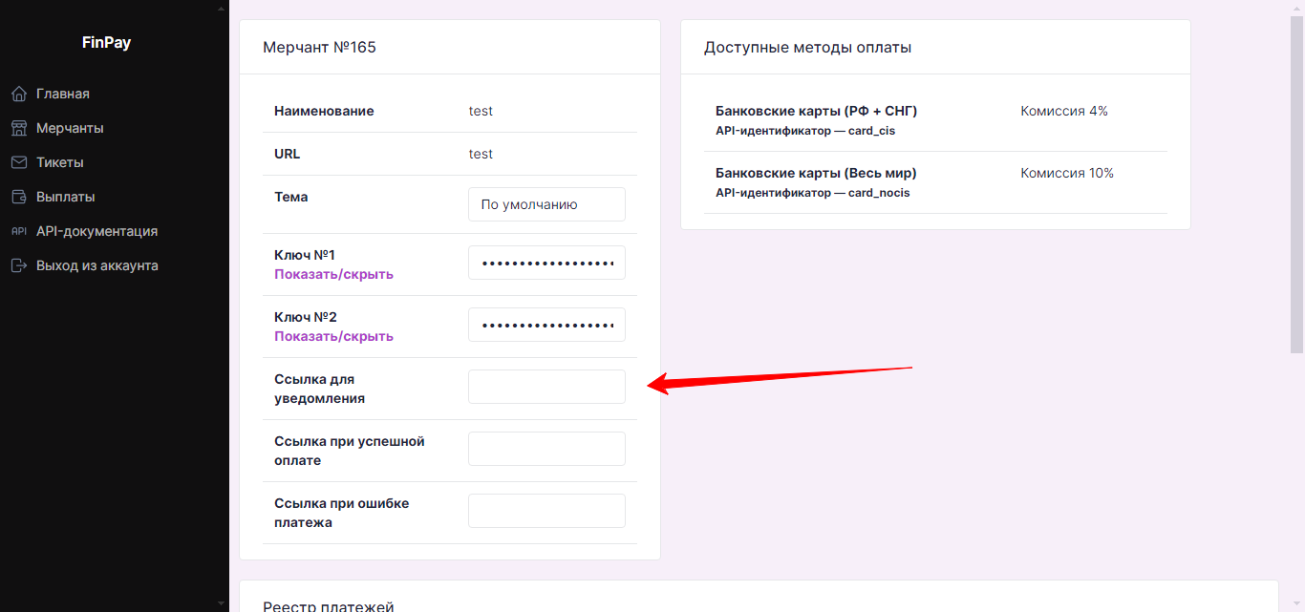This screenshot has width=1305, height=612.
Task: Hide Ключ №1 again via its toggle link
Action: tap(333, 274)
